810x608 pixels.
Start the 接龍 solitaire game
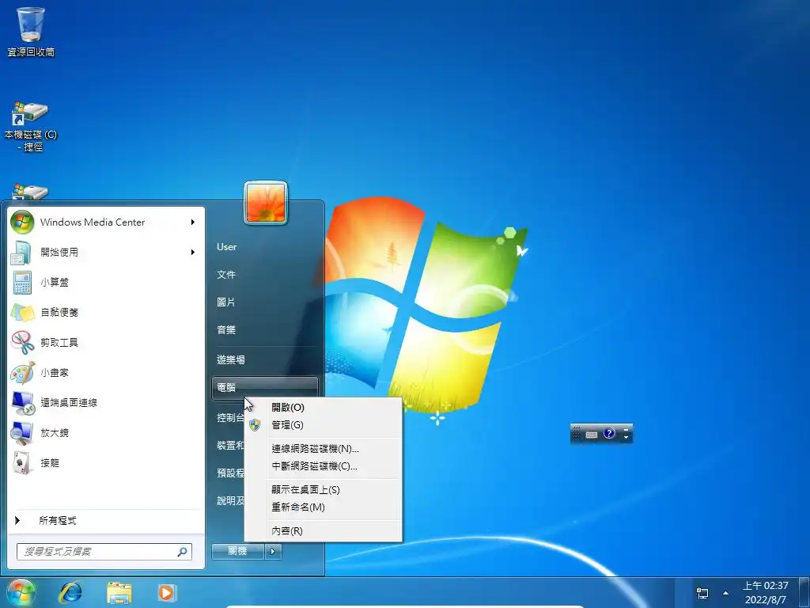(x=106, y=462)
